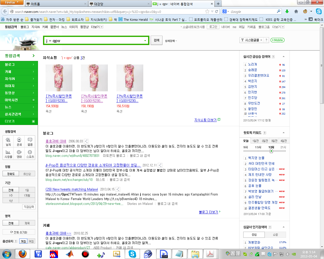Expand 더보기 plus in left sidebar
Image resolution: width=324 pixels, height=259 pixels.
pos(33,121)
